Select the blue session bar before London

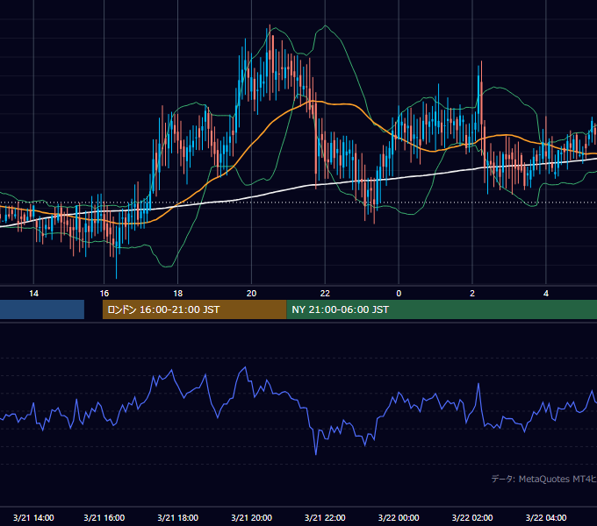click(x=42, y=309)
